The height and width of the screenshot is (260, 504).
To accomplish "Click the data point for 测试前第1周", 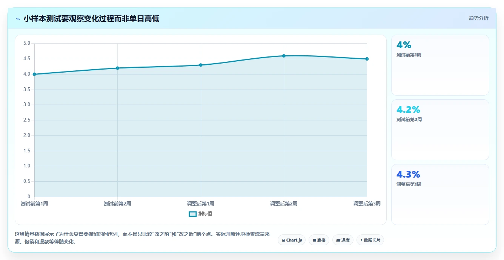I will coord(34,74).
